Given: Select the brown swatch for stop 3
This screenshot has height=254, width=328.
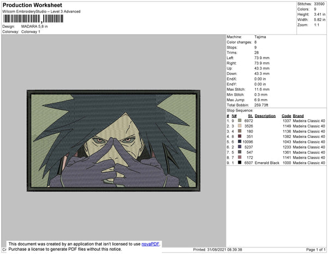Looking at the screenshot, I should 240,131.
